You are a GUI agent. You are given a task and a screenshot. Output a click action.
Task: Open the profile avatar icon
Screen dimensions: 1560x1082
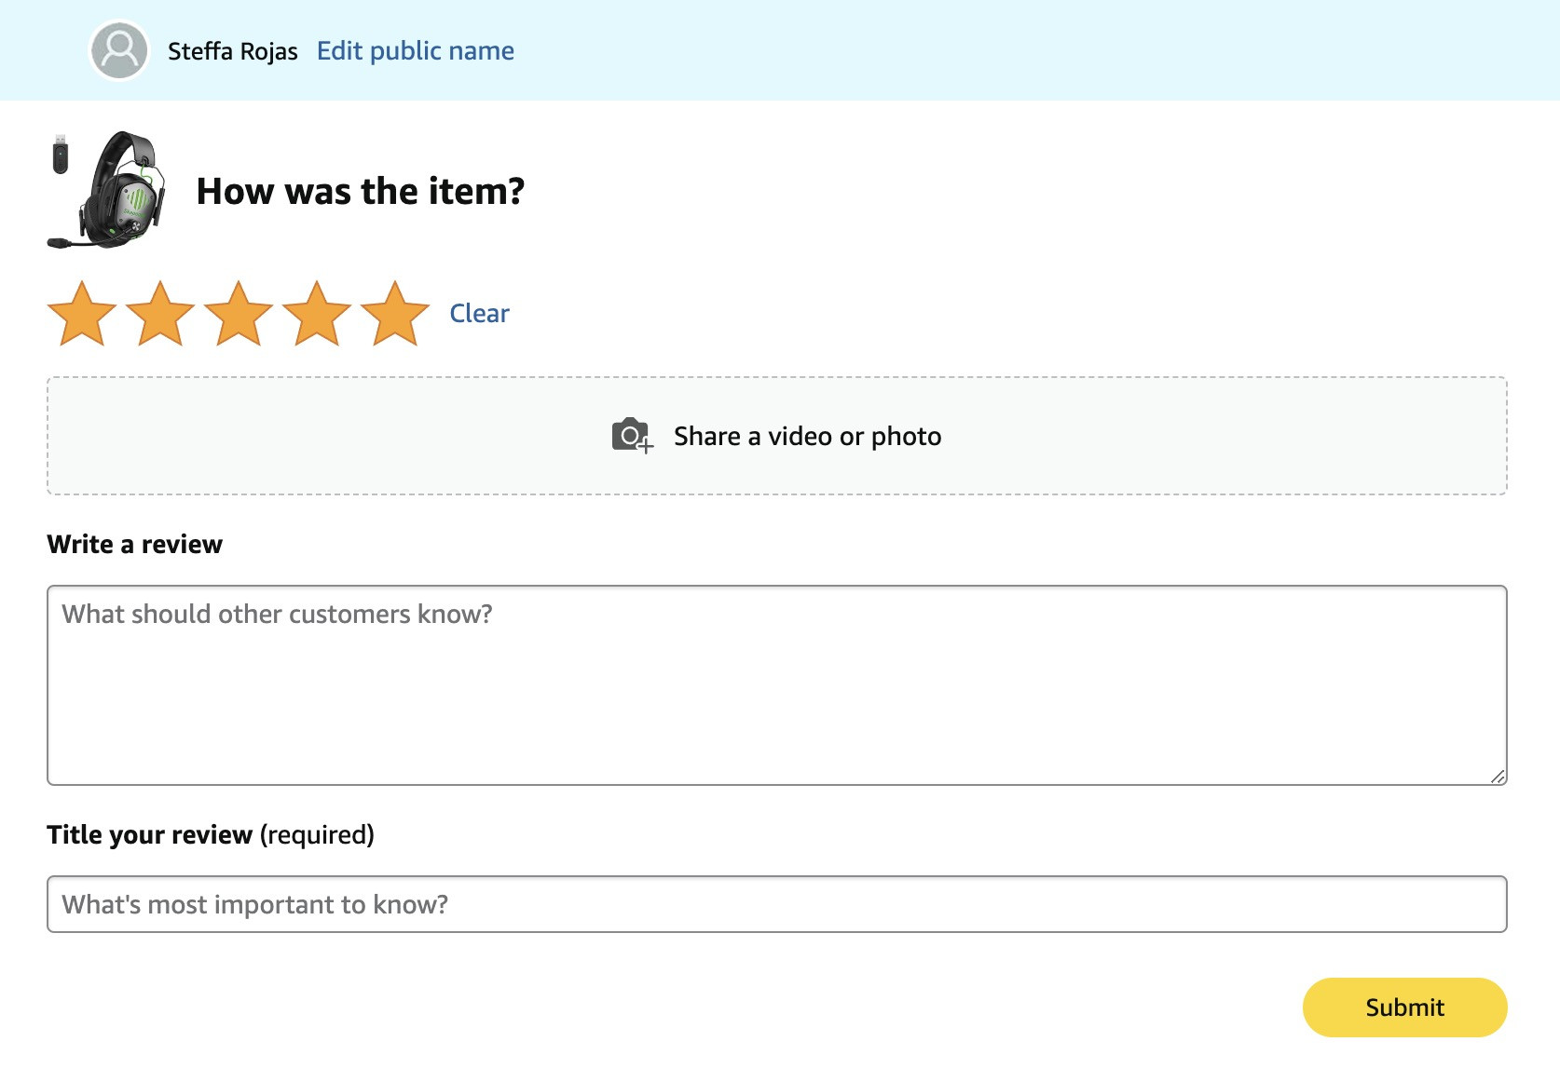[119, 50]
